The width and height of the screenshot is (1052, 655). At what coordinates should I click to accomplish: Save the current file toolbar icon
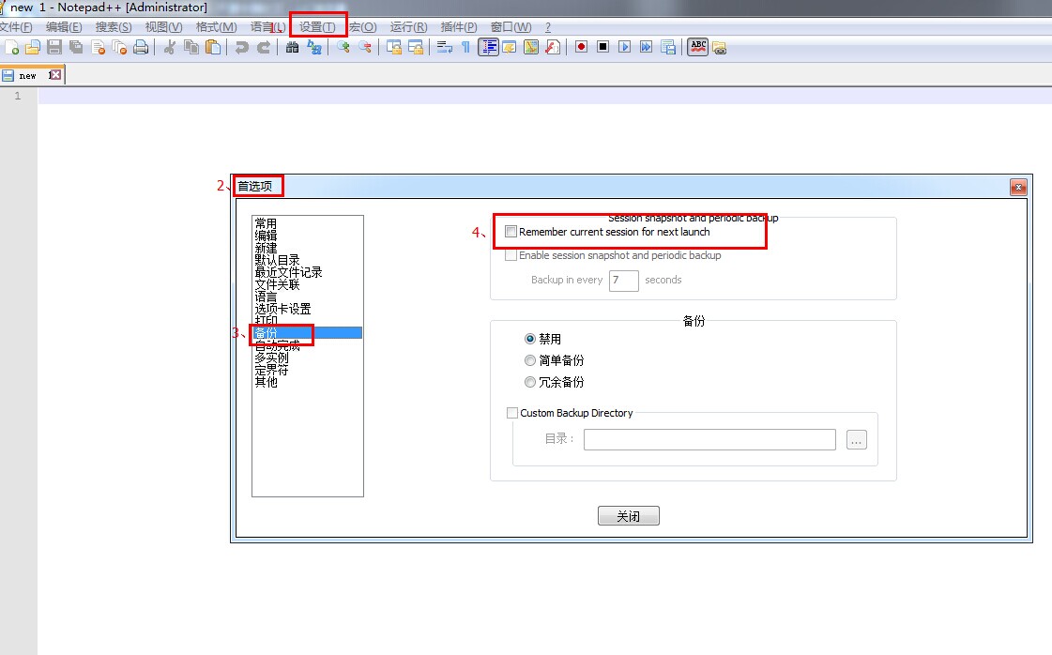point(54,47)
